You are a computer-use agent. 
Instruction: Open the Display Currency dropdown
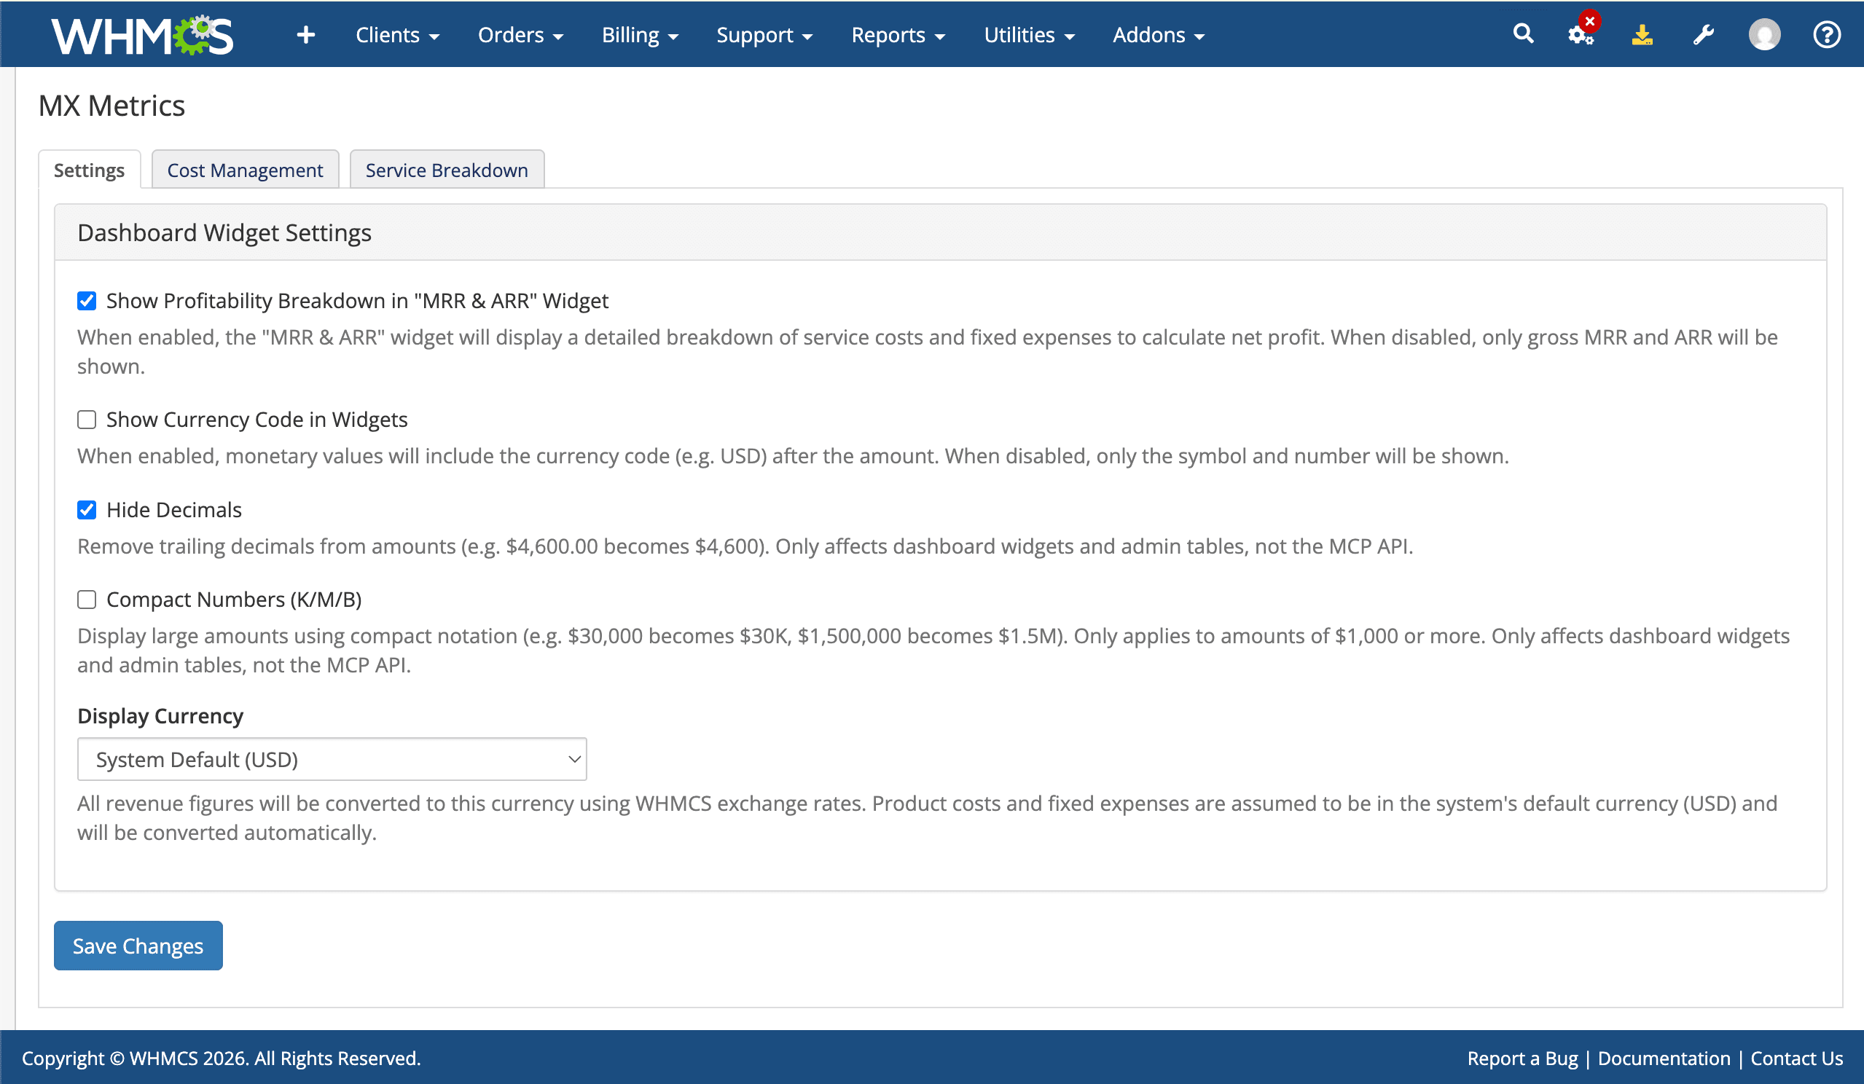(x=332, y=759)
